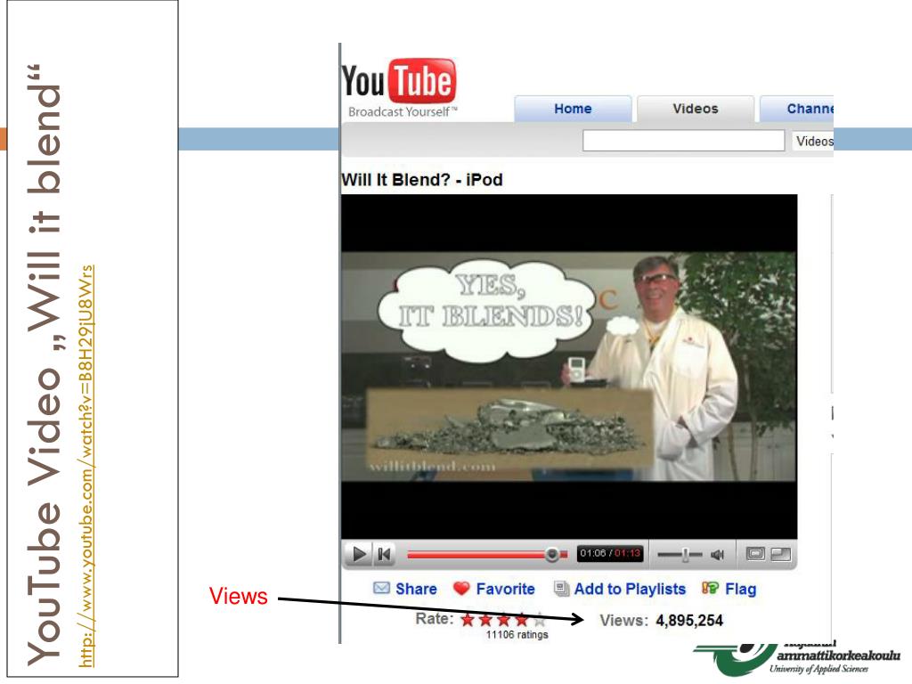Click the 'Will It Blend? - iPod' title
Screen dimensions: 912x684
pos(421,180)
